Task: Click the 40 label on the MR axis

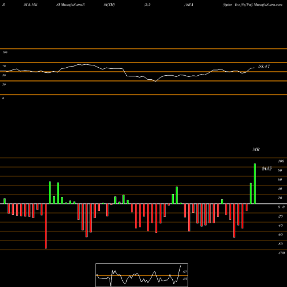Action: [x=280, y=189]
